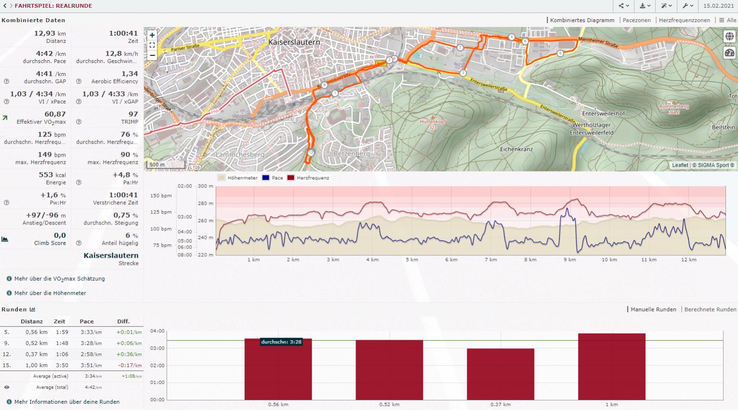Switch to Pacezonen view
The image size is (738, 410).
click(x=636, y=20)
